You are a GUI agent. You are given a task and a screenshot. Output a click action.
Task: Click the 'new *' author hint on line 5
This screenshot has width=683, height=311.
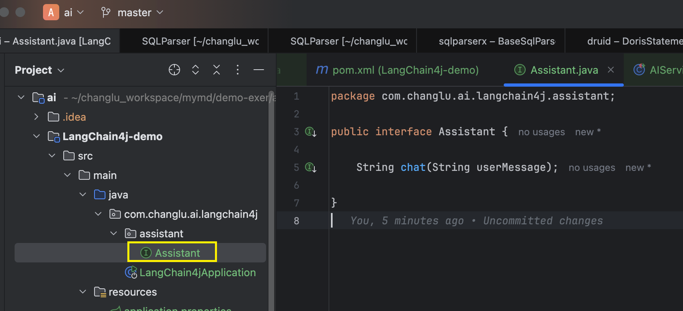pos(638,168)
